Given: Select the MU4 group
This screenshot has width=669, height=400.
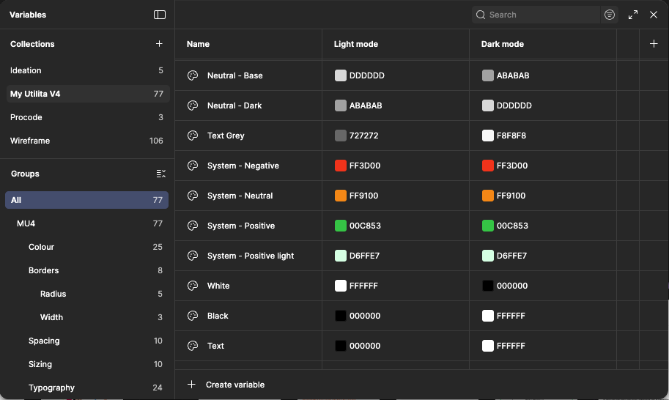Looking at the screenshot, I should 86,223.
